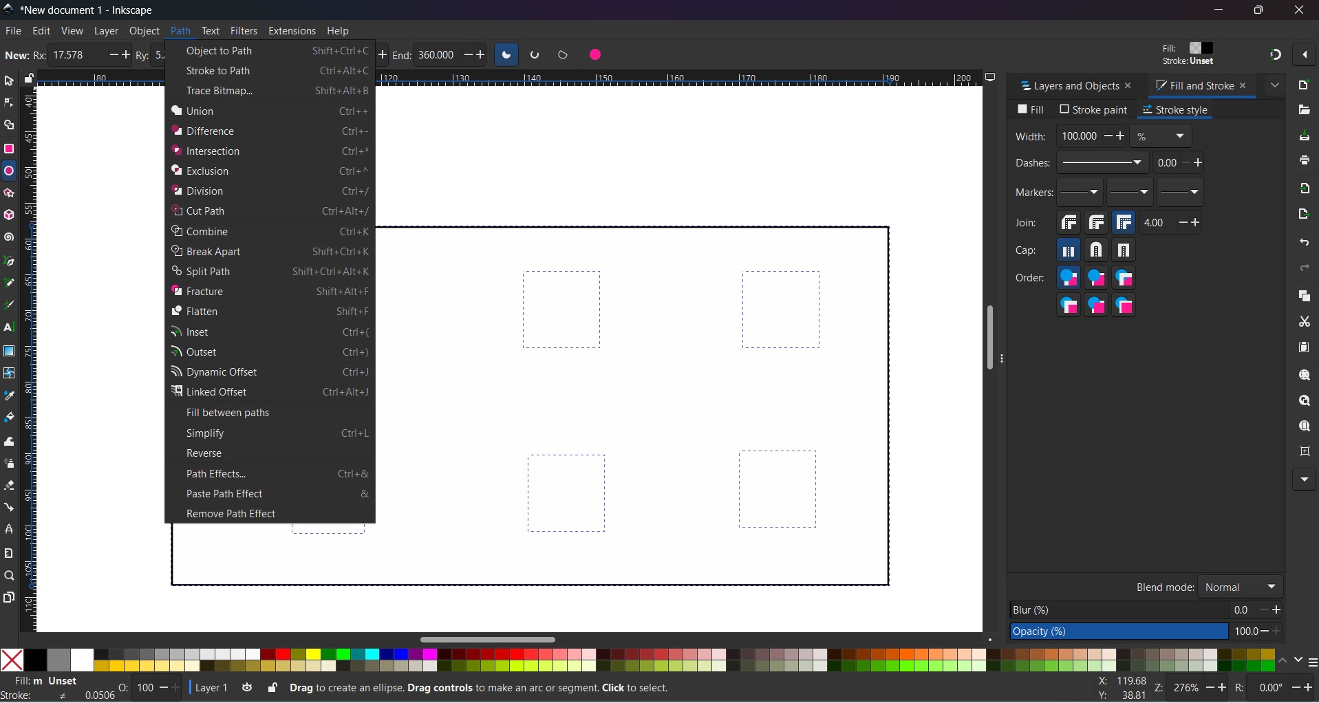Open the Blend mode dropdown
The width and height of the screenshot is (1319, 703).
click(x=1241, y=587)
